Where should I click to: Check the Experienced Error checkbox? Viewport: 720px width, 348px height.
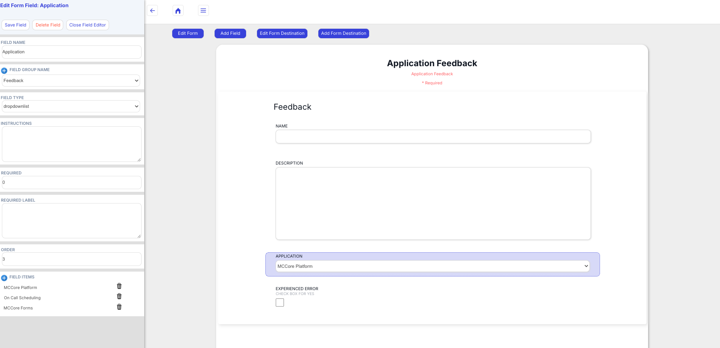point(280,303)
